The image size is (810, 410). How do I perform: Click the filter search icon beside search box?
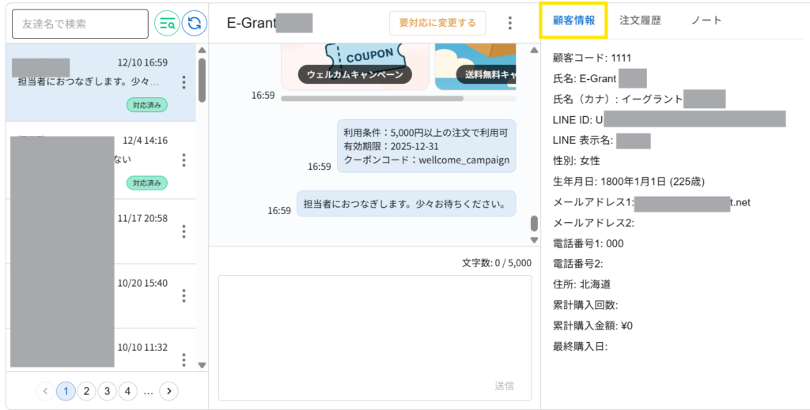pos(167,24)
